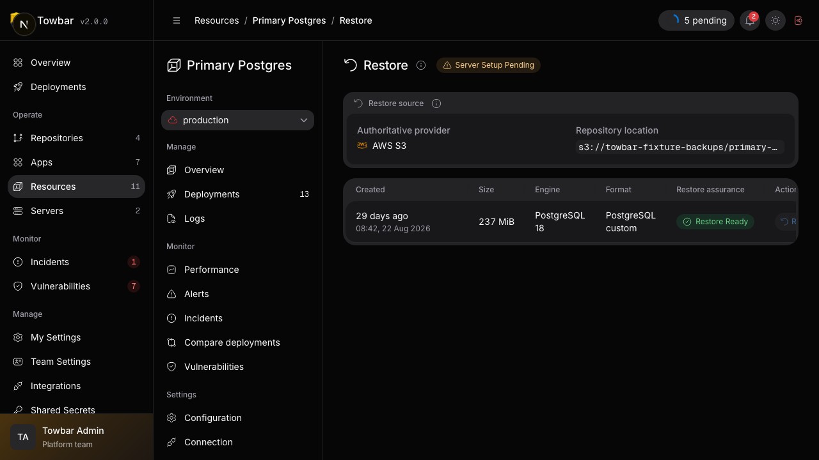This screenshot has width=819, height=460.
Task: Toggle the light/dark theme sun icon
Action: coord(775,20)
